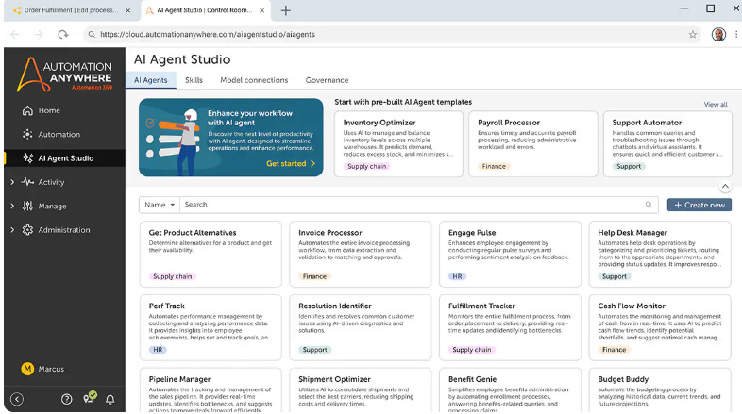This screenshot has width=742, height=414.
Task: Click the search magnifier icon in search box
Action: 649,205
